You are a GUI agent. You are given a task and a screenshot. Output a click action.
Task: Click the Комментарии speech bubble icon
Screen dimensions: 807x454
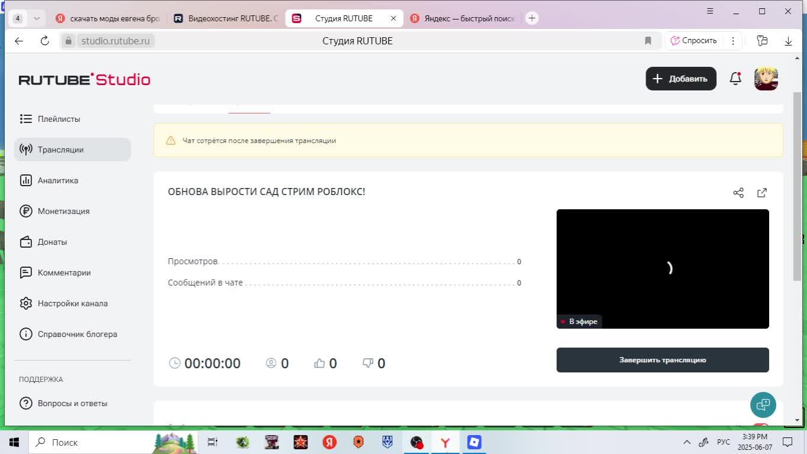point(25,273)
